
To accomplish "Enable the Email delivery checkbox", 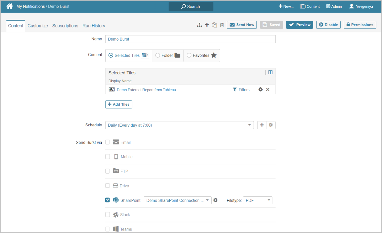I will (x=107, y=142).
